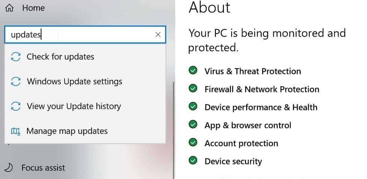367x179 pixels.
Task: Click the sync icon beside View your Update history
Action: pyautogui.click(x=16, y=107)
